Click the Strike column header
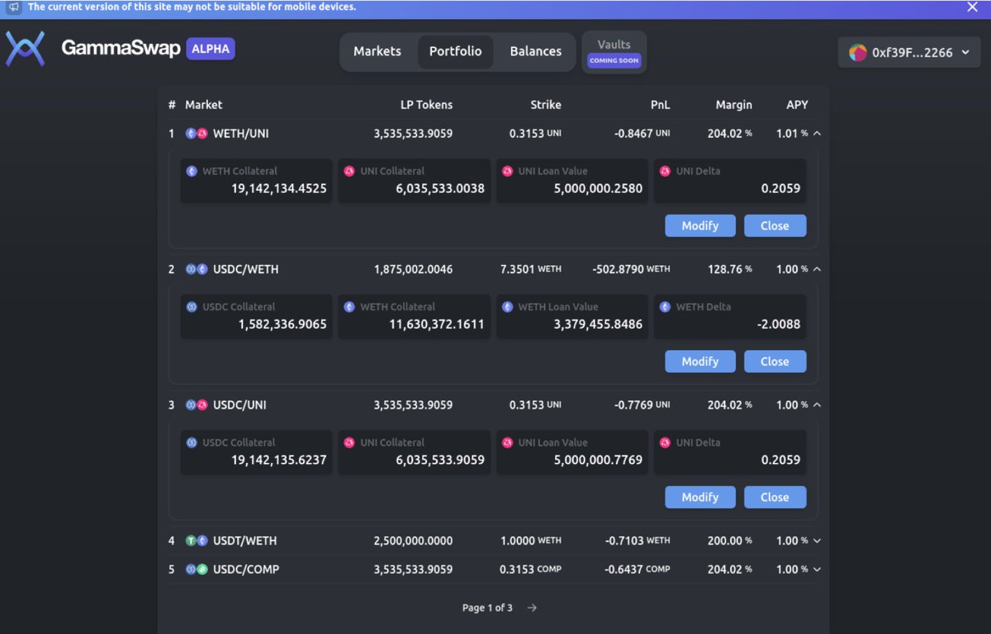 (x=546, y=105)
